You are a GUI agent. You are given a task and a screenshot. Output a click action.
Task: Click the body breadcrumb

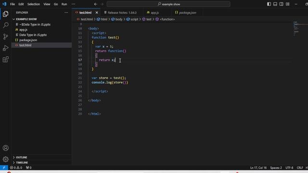tap(119, 19)
